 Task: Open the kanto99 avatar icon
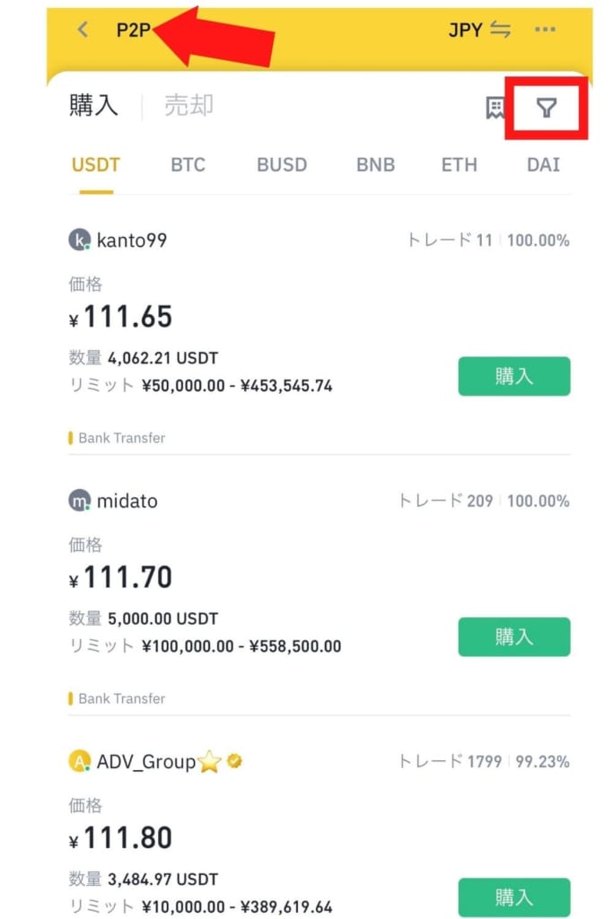click(79, 240)
